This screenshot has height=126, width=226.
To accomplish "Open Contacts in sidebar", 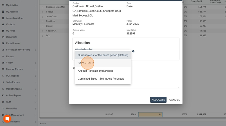I will [10, 24].
